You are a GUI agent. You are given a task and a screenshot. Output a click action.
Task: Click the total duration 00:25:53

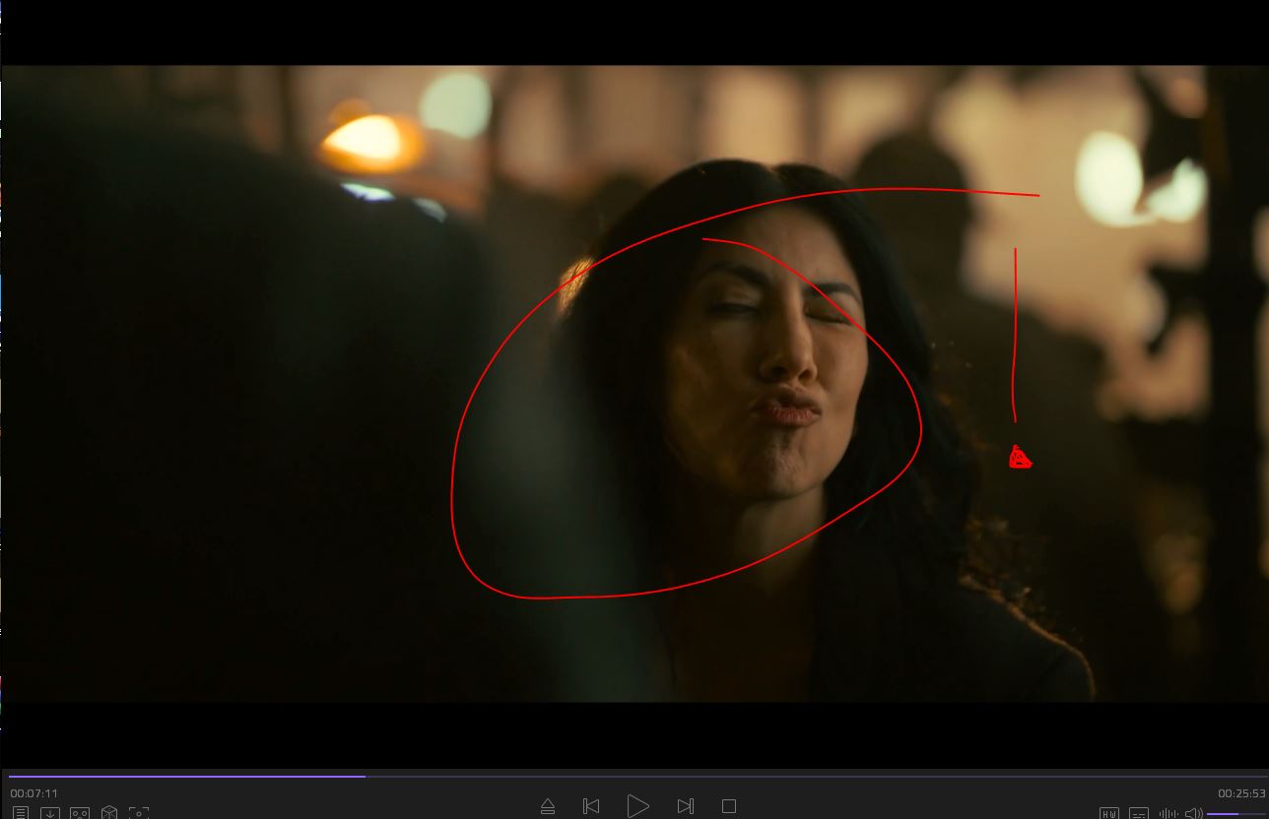(x=1240, y=793)
